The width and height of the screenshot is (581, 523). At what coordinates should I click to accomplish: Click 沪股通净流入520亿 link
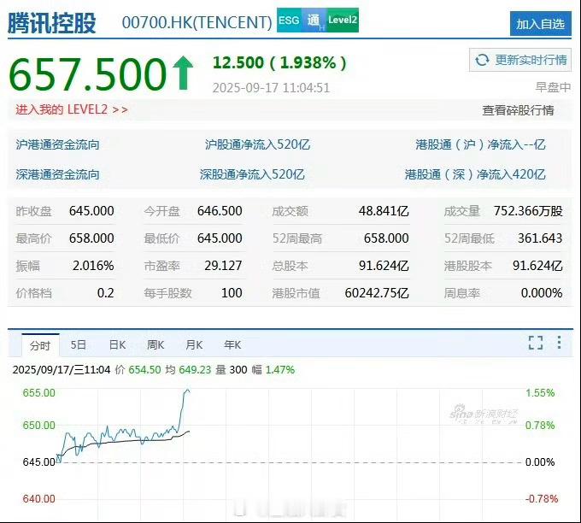coord(257,144)
